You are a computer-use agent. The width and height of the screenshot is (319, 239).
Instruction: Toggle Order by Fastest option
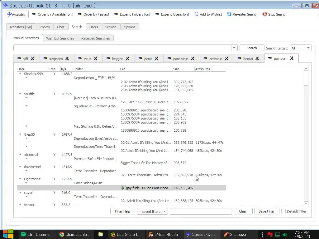(x=93, y=14)
